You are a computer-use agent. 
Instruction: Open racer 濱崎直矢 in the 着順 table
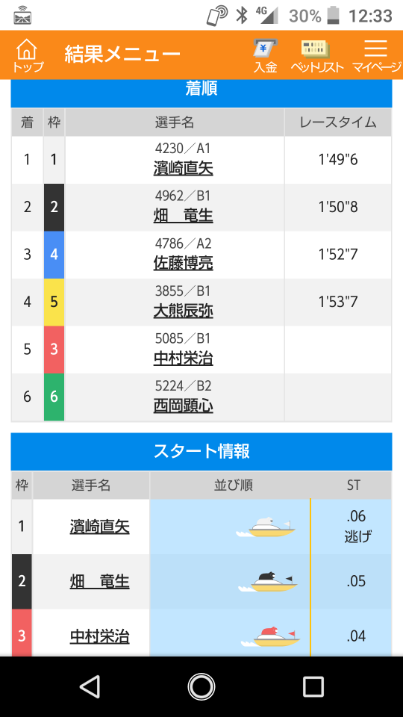[184, 170]
